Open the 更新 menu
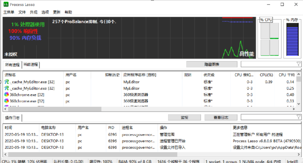The image size is (303, 163). tap(57, 12)
